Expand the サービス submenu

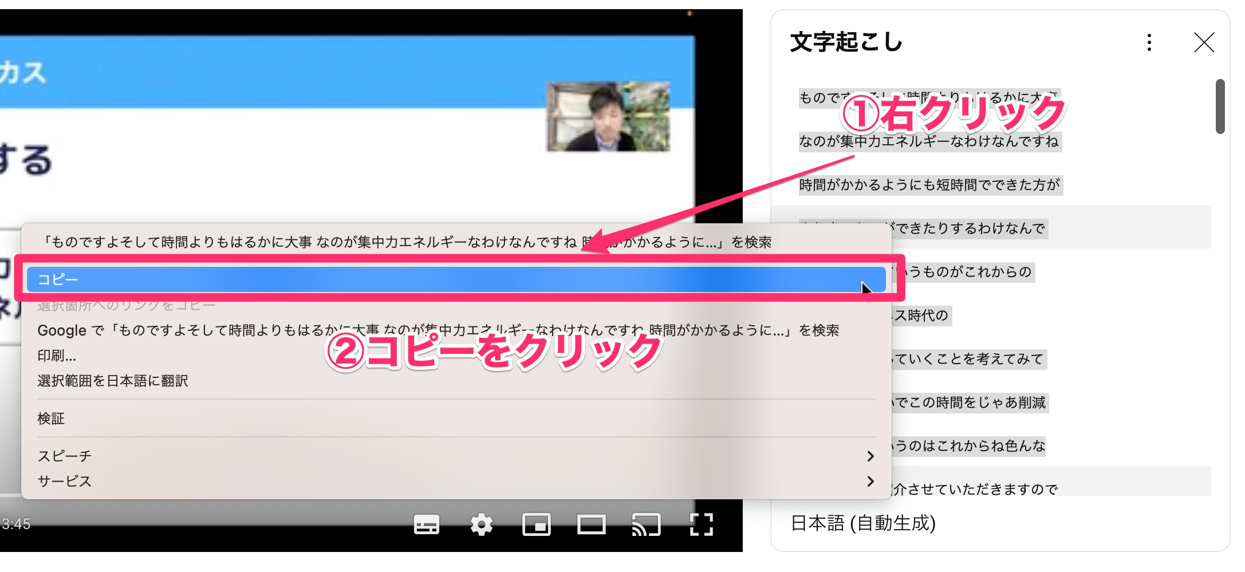coord(64,482)
